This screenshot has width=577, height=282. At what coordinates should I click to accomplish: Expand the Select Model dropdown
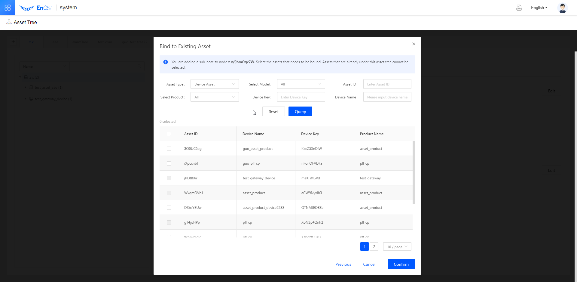[x=301, y=84]
